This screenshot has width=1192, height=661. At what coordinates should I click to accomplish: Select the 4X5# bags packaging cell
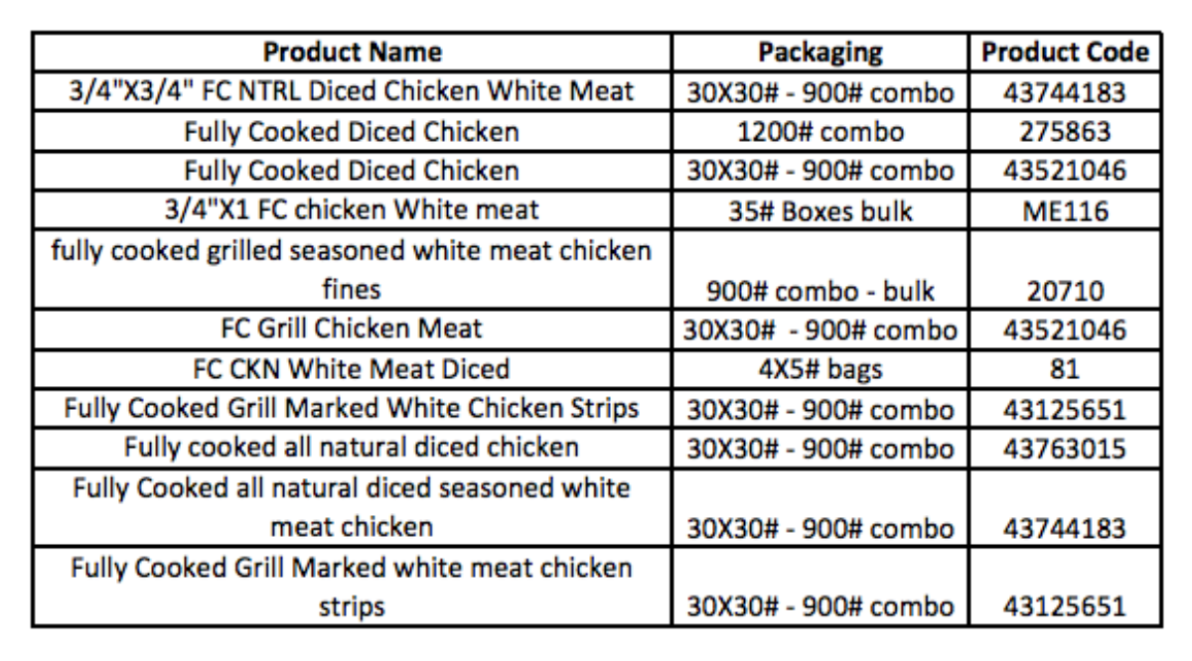820,369
